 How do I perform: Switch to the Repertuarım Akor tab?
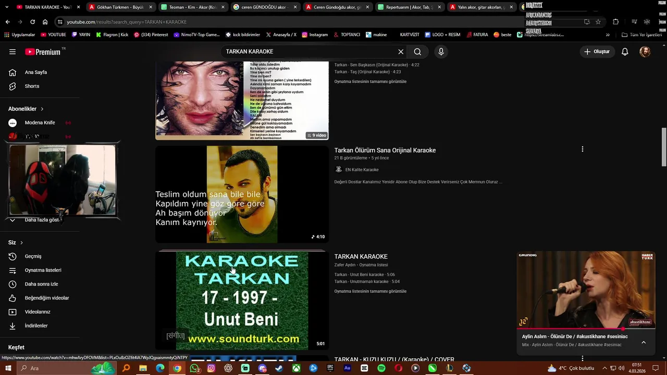(409, 7)
